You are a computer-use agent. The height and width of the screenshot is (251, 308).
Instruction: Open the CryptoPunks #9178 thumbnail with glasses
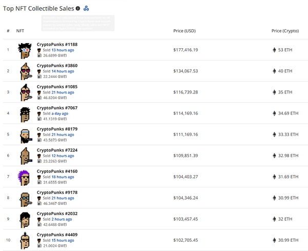point(25,198)
